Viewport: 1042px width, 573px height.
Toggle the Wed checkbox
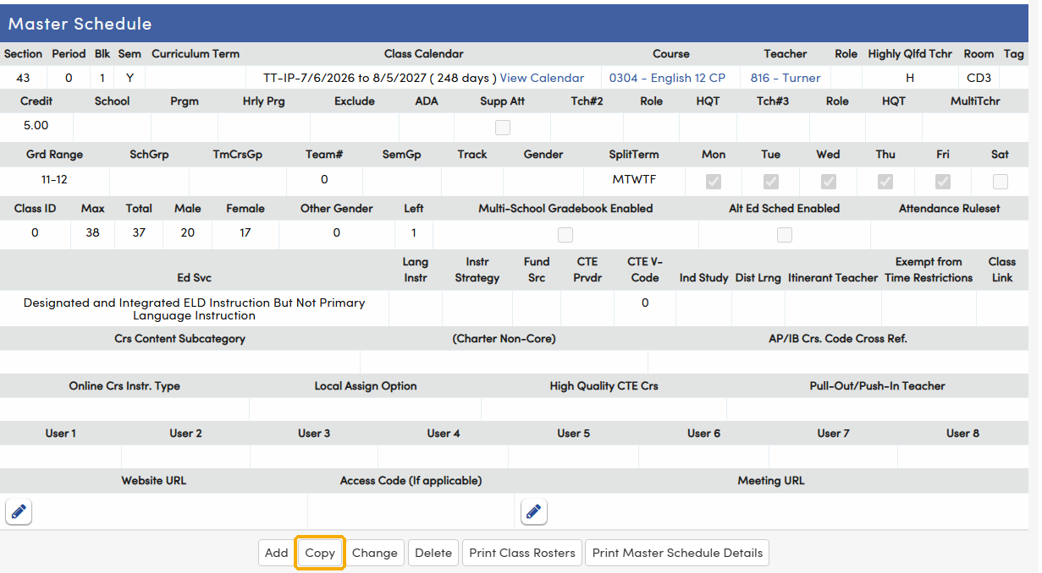(829, 181)
